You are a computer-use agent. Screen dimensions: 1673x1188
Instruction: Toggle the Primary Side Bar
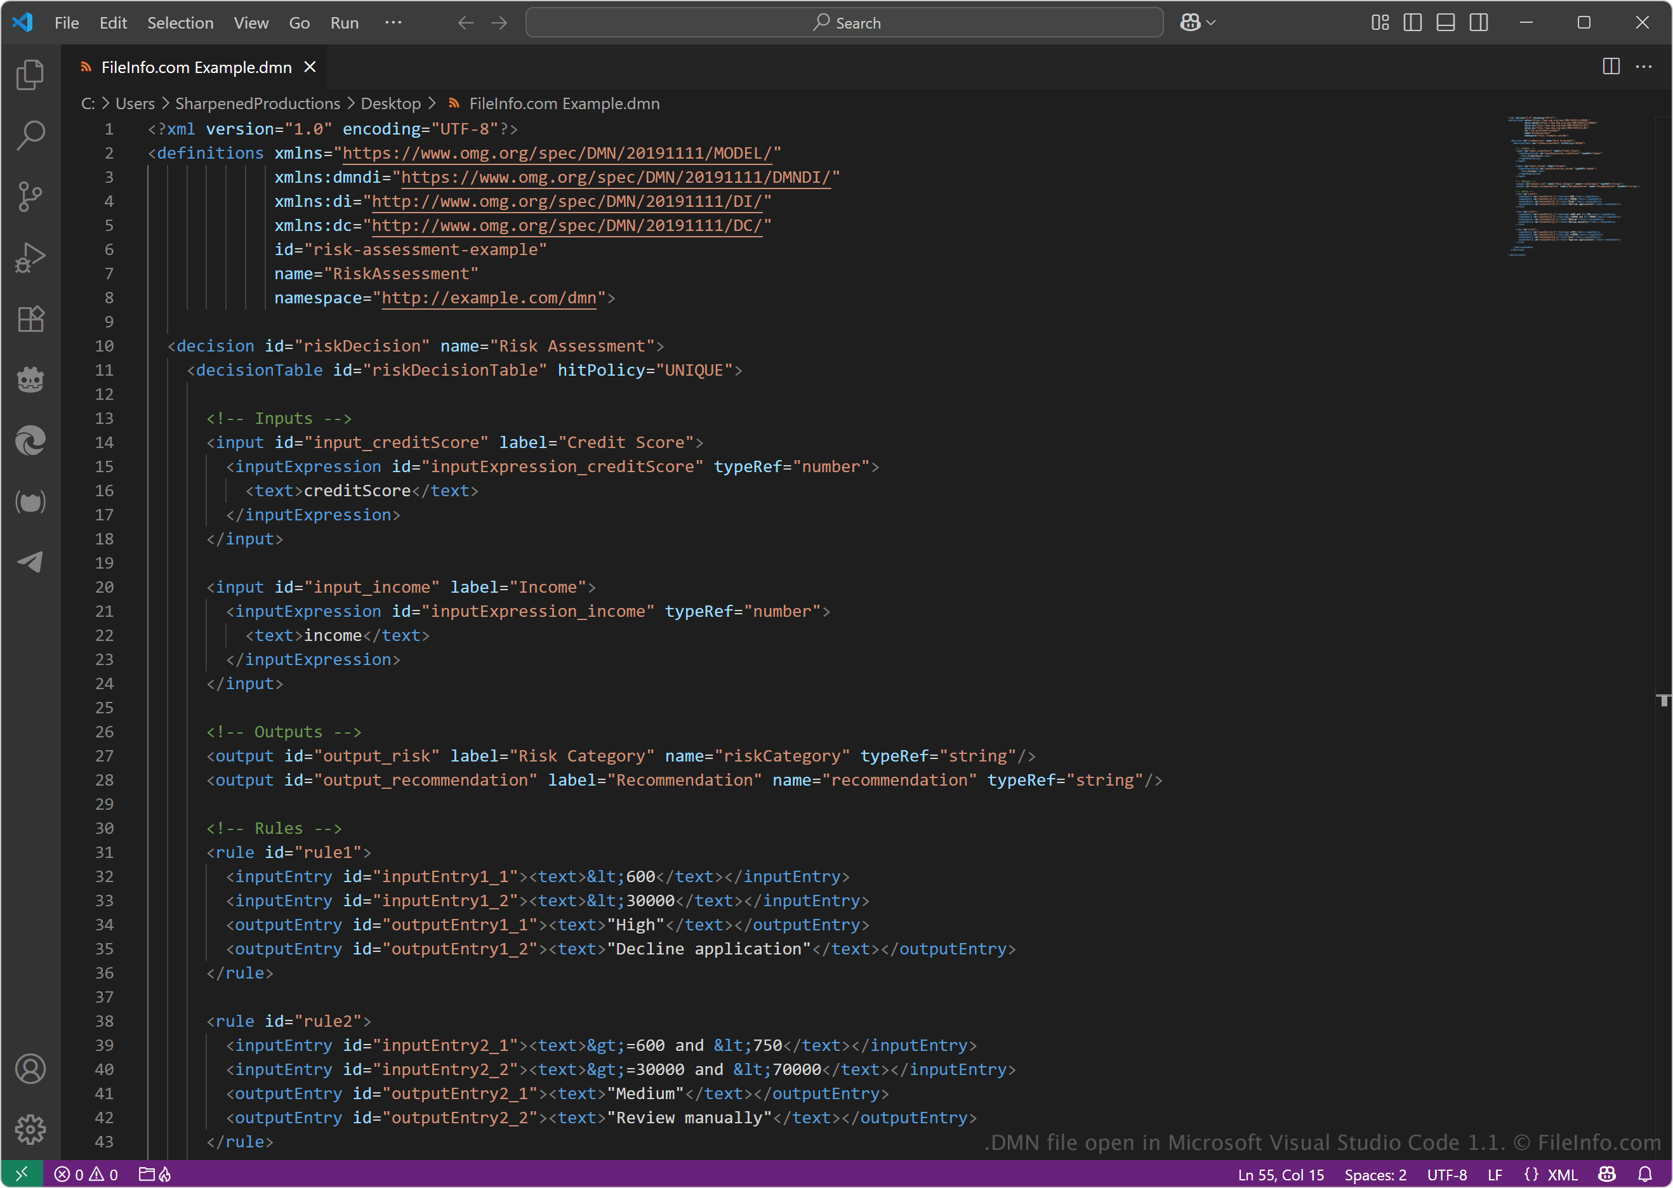[x=1413, y=23]
